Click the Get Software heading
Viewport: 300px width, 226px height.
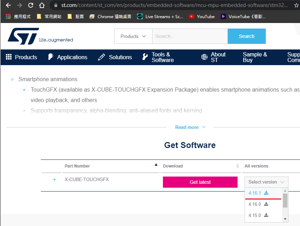click(x=190, y=145)
